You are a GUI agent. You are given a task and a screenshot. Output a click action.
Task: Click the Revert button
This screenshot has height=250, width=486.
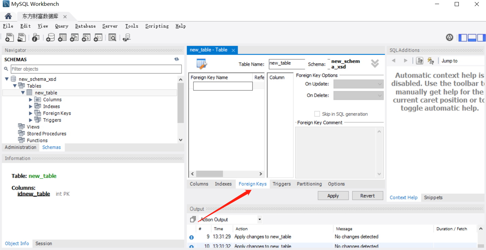point(367,196)
